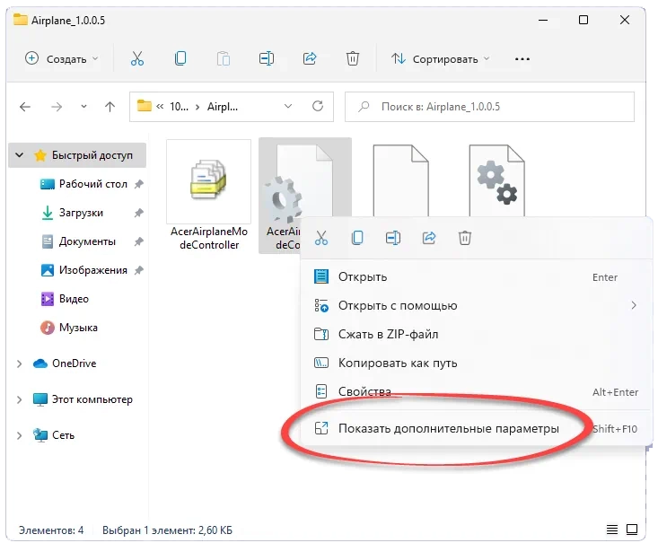This screenshot has width=658, height=543.
Task: Click the Airpl... breadcrumb segment
Action: [223, 107]
